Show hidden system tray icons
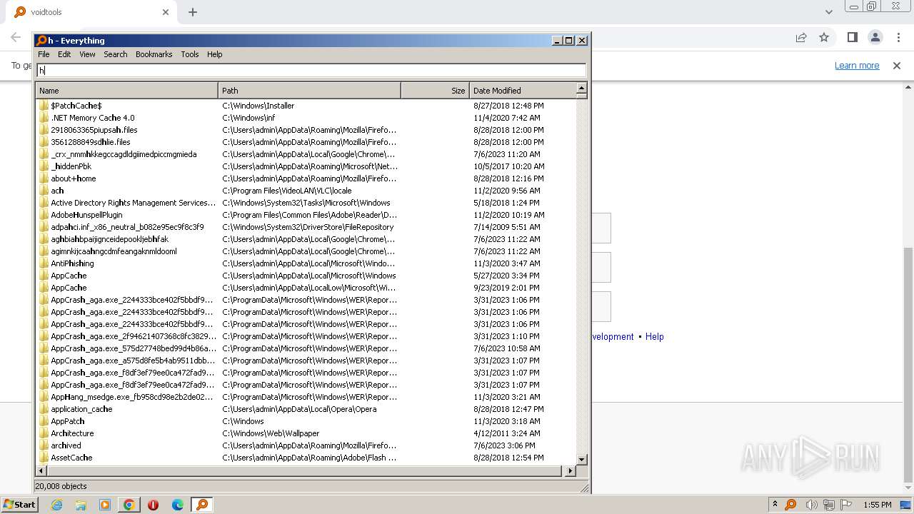 775,505
